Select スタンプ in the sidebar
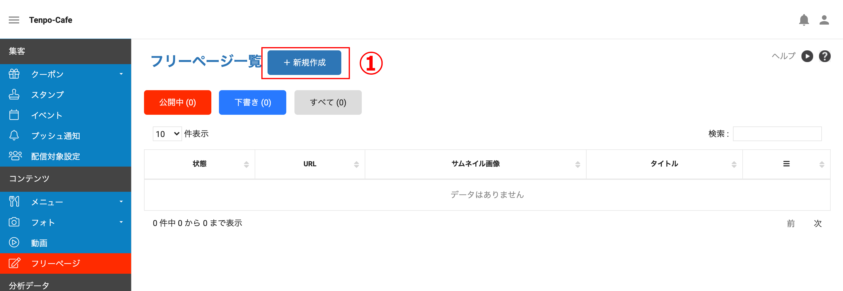The width and height of the screenshot is (843, 291). tap(66, 95)
